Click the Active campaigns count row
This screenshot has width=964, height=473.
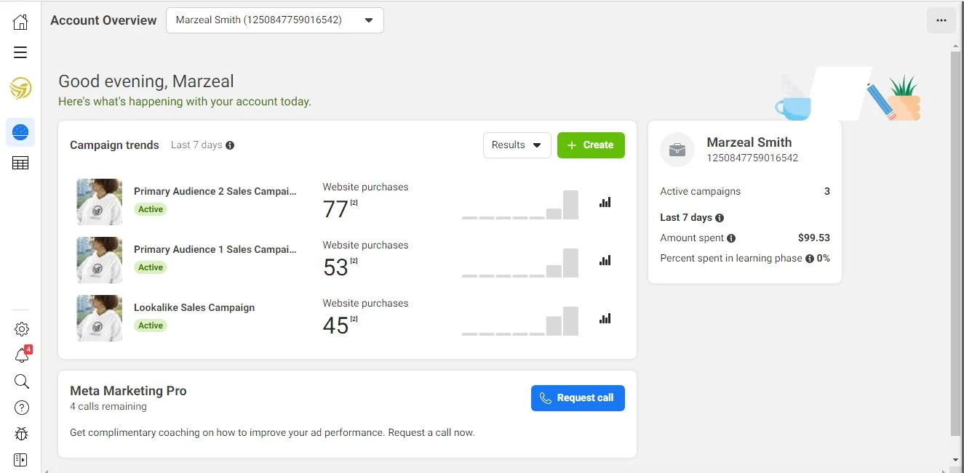745,192
